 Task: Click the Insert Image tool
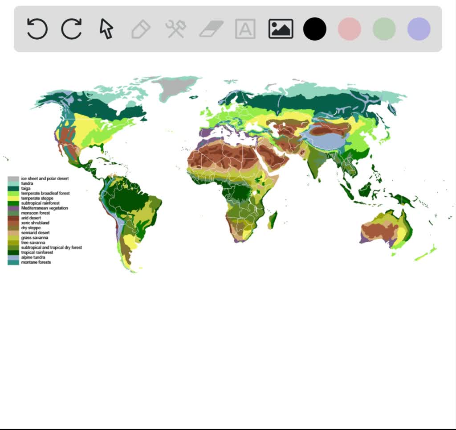coord(280,28)
